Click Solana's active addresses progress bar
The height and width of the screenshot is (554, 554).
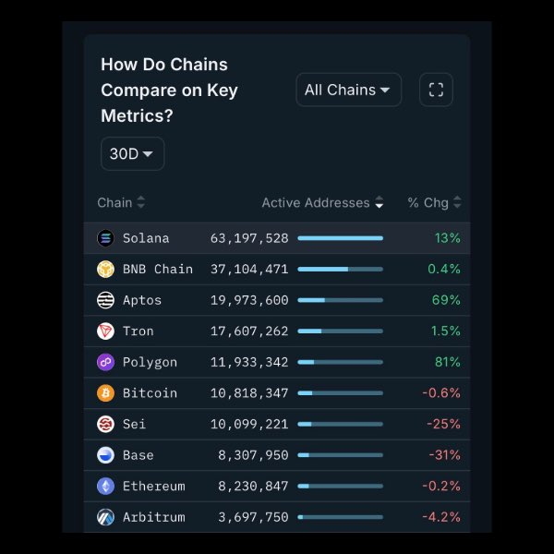pos(340,238)
